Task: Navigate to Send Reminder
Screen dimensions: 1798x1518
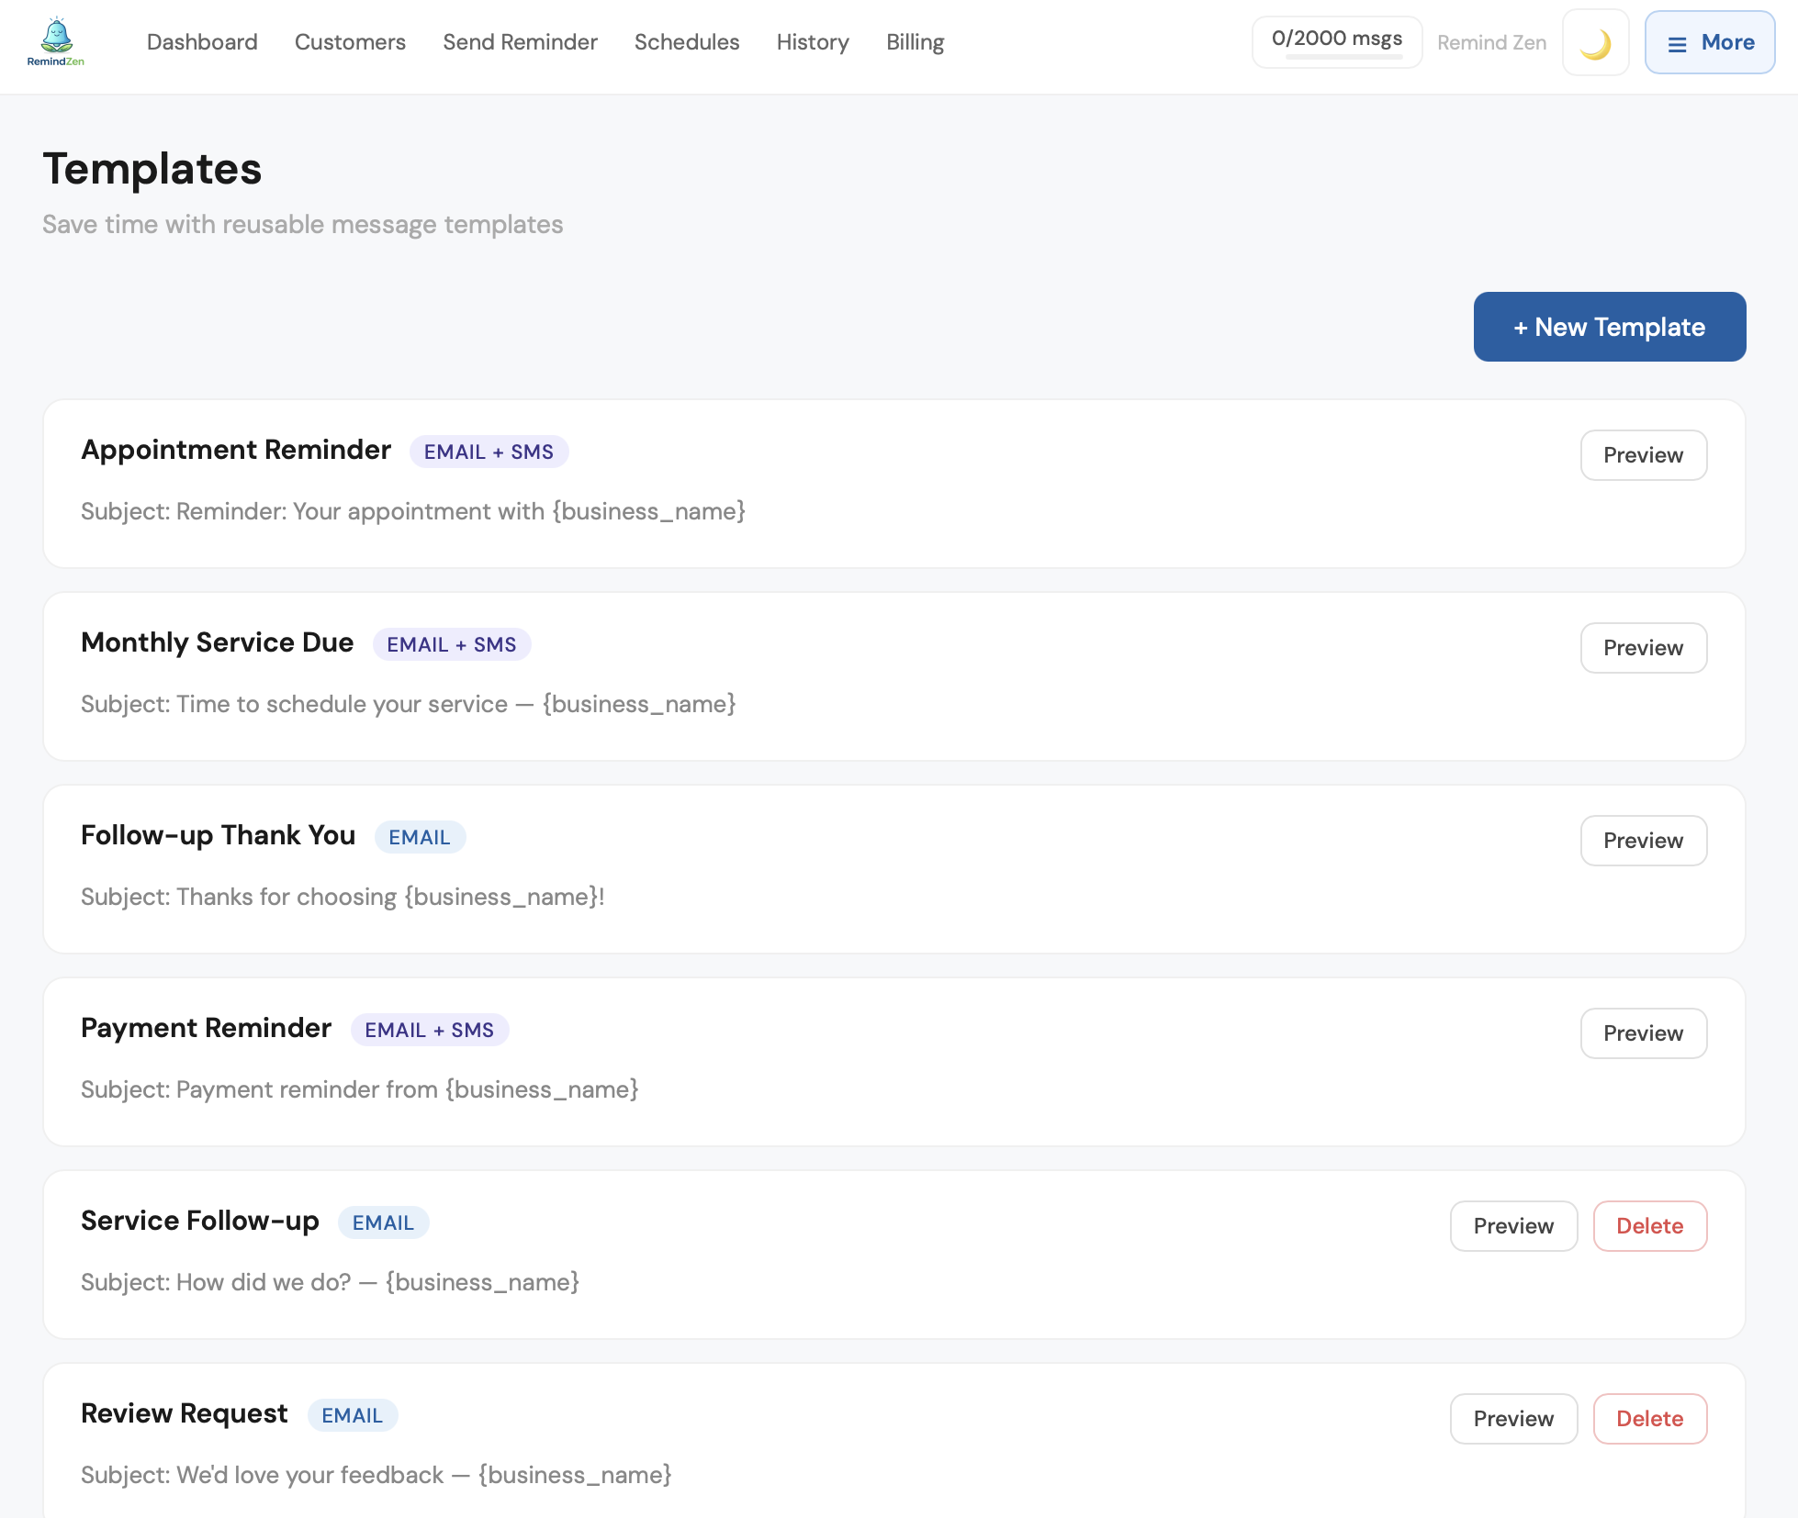Action: (x=520, y=42)
